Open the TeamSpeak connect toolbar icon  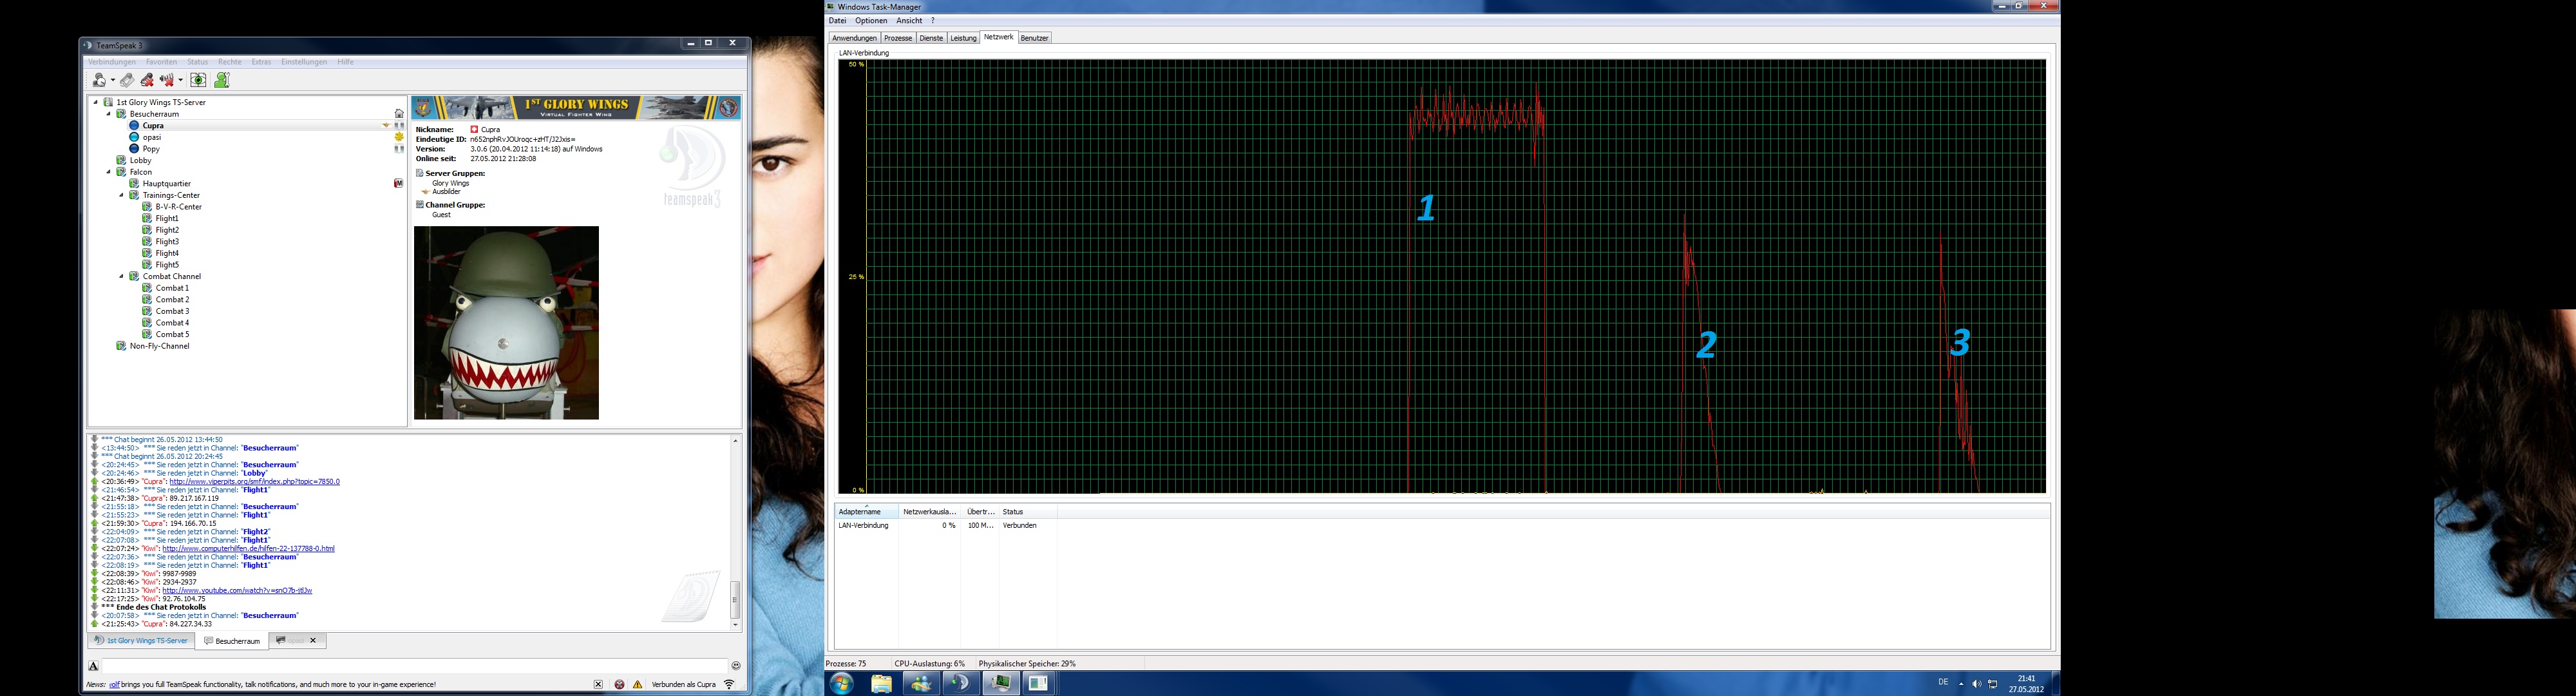(x=99, y=80)
